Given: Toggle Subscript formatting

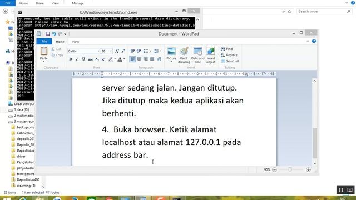Looking at the screenshot, I should (x=97, y=59).
